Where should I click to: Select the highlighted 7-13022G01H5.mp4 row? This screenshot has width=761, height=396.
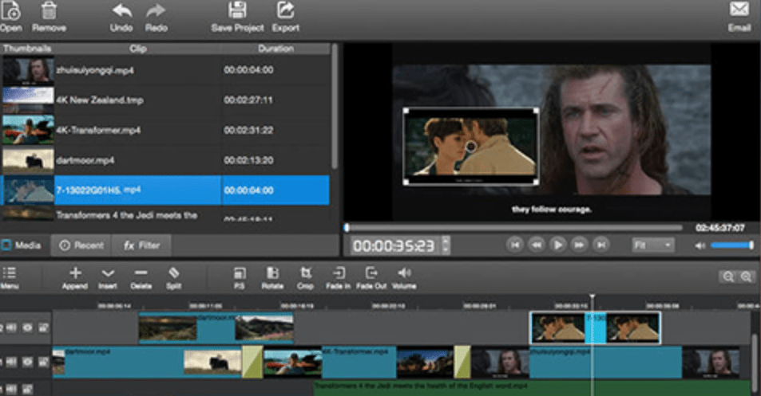(x=165, y=190)
